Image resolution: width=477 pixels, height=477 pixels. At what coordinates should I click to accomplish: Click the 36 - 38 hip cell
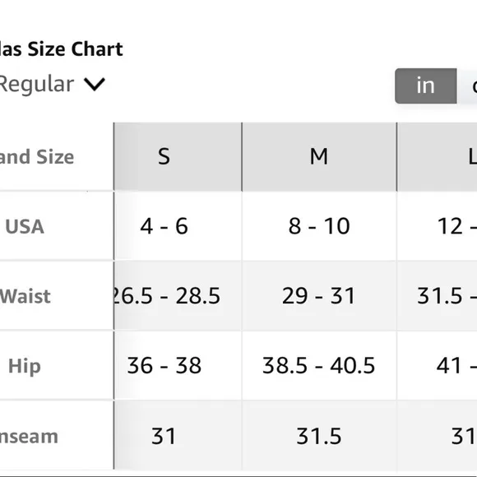178,365
